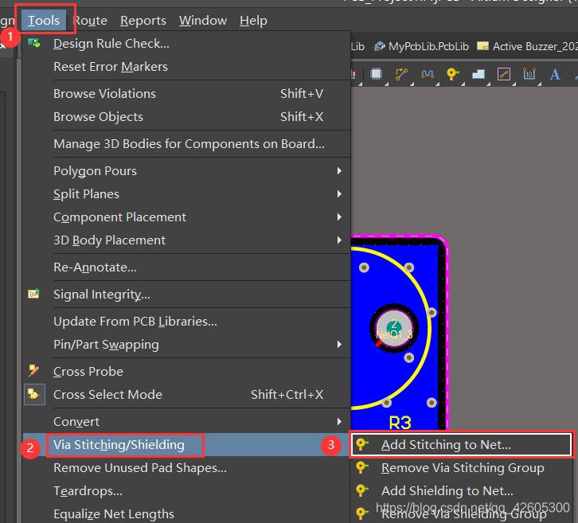The height and width of the screenshot is (523, 578).
Task: Select Design Rule Check menu entry
Action: [x=186, y=44]
